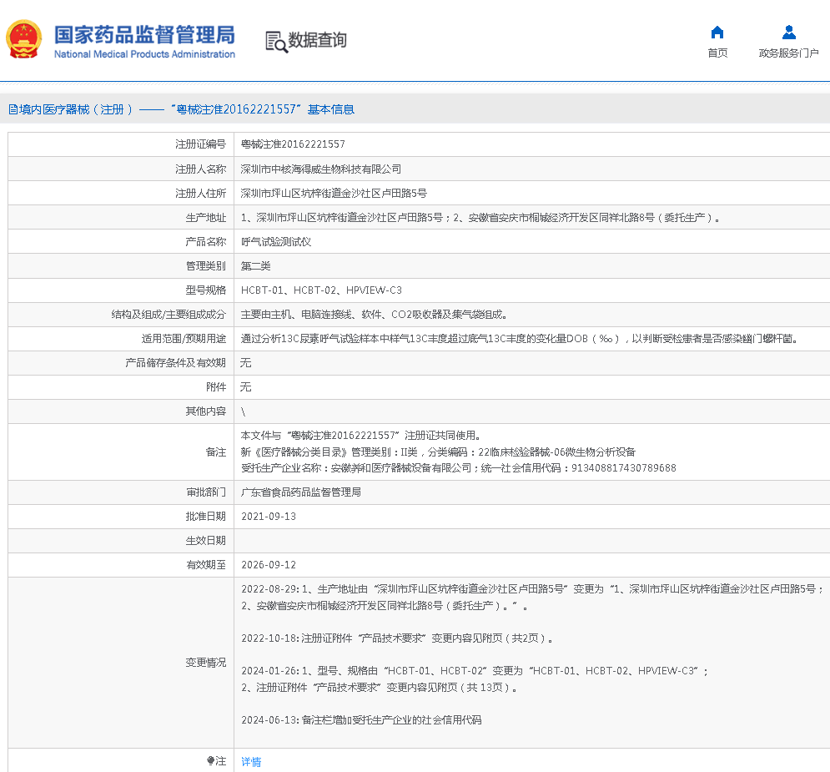
Task: Click the home house icon
Action: click(717, 33)
